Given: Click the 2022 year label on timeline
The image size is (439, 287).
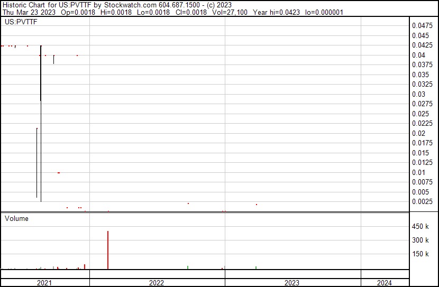Looking at the screenshot, I should 156,283.
